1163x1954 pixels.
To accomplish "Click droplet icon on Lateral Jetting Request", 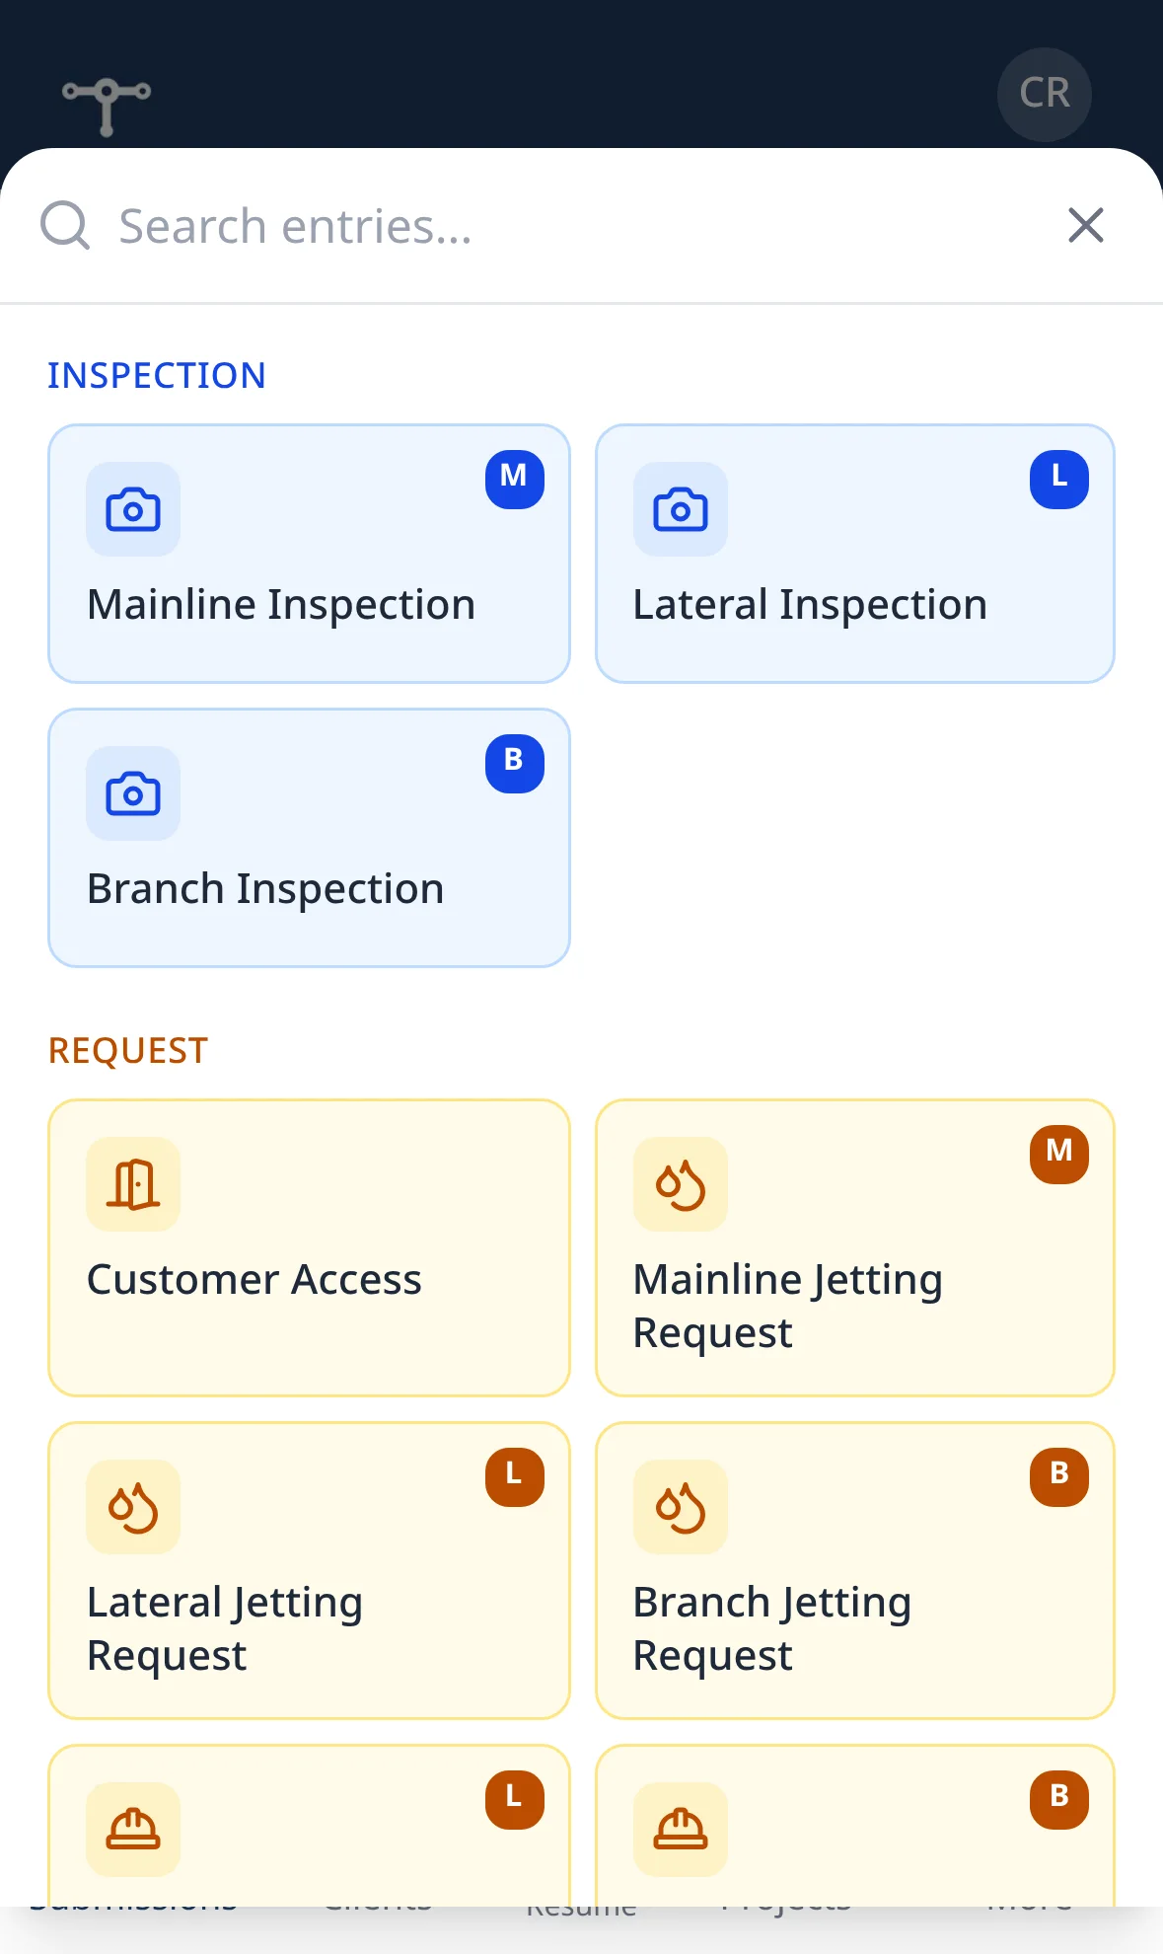I will pyautogui.click(x=133, y=1507).
